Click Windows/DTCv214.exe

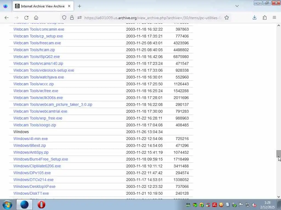point(33,180)
